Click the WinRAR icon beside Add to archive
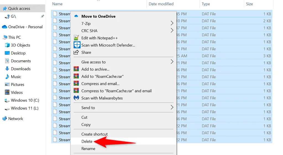Screen dimensions: 283x155 [76, 69]
